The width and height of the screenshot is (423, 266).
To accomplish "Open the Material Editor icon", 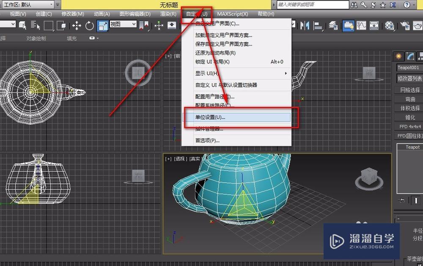I will (390, 26).
